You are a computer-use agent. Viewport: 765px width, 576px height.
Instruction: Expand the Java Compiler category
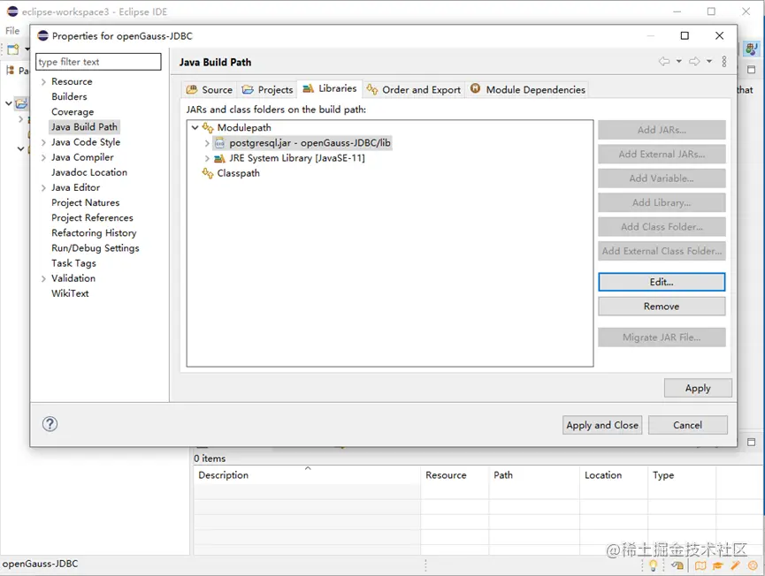point(43,157)
